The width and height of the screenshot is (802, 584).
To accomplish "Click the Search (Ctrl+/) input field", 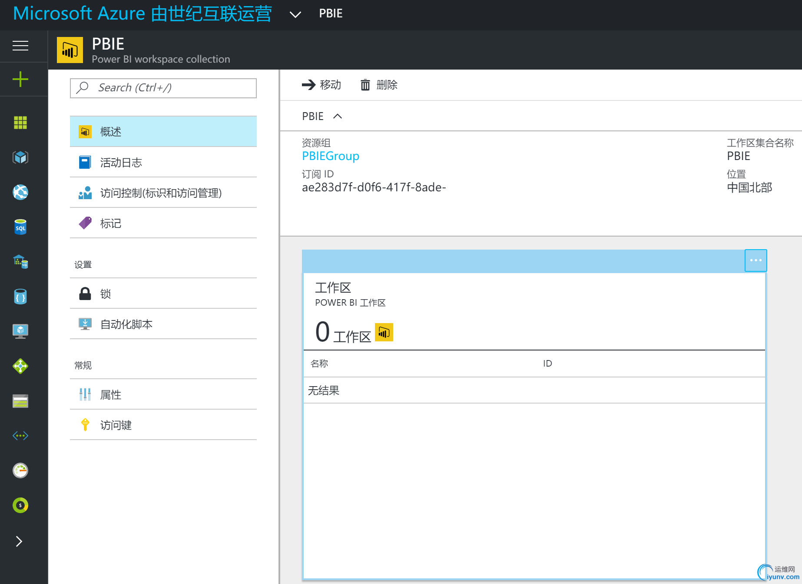I will click(x=163, y=88).
